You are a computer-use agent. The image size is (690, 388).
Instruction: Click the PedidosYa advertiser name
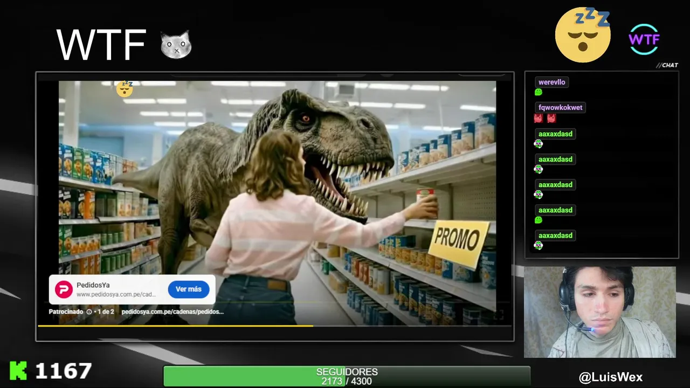click(x=93, y=285)
